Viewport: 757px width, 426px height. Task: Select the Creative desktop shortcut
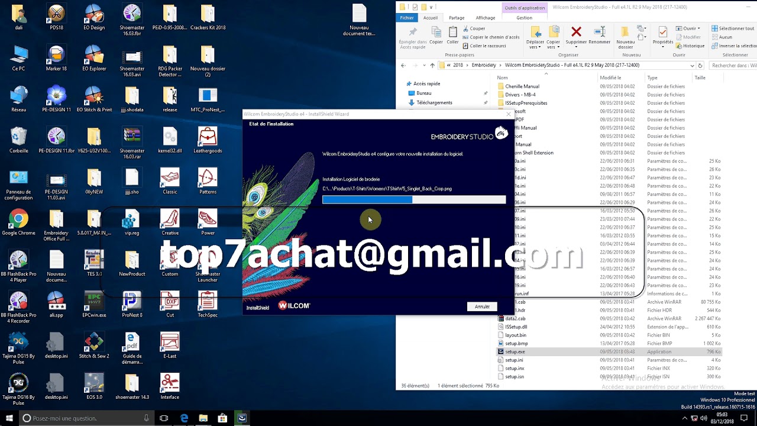pyautogui.click(x=170, y=222)
